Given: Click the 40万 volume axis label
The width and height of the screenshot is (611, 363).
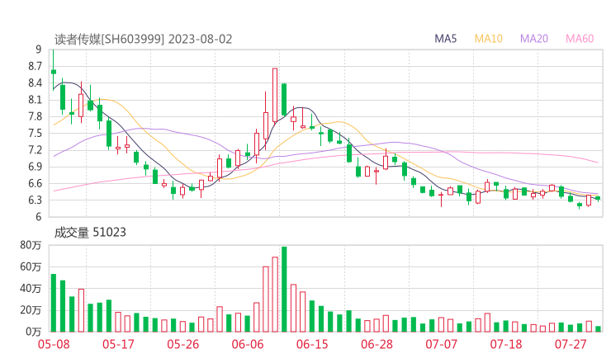Looking at the screenshot, I should pyautogui.click(x=31, y=289).
